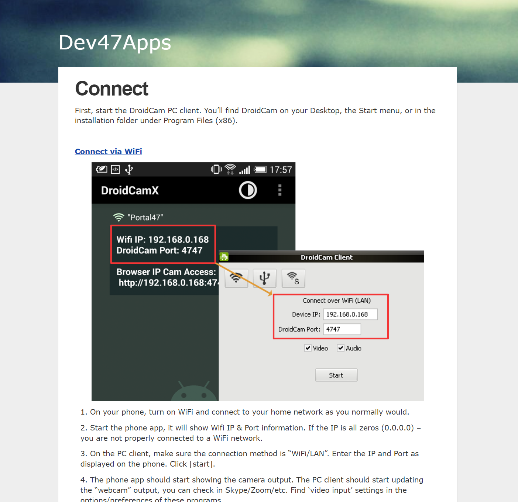
Task: Click the 17:57 clock in status bar
Action: click(281, 170)
